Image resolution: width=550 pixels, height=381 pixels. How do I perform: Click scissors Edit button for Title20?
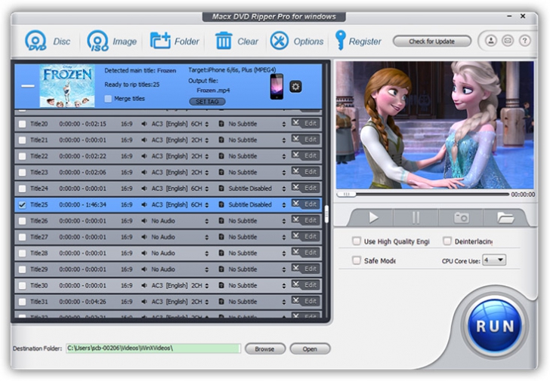(306, 123)
